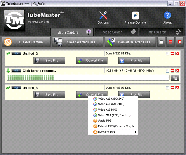Screen dimensions: 186x155
Task: Click Save File for Untitled_2
Action: [49, 61]
